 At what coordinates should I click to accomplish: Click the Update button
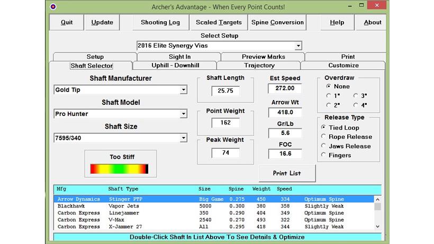(x=102, y=22)
